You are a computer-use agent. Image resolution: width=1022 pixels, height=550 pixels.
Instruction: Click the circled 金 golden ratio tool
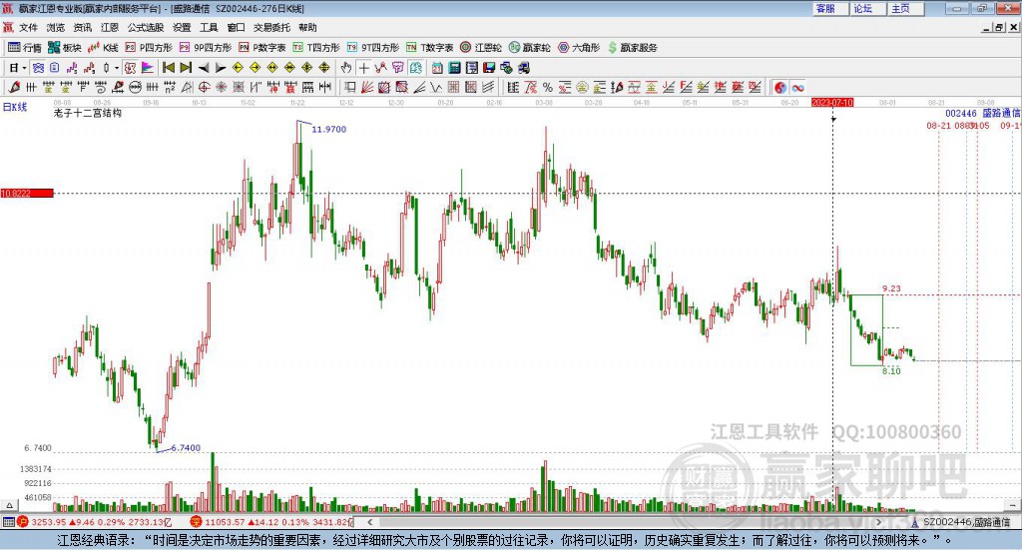[x=582, y=87]
